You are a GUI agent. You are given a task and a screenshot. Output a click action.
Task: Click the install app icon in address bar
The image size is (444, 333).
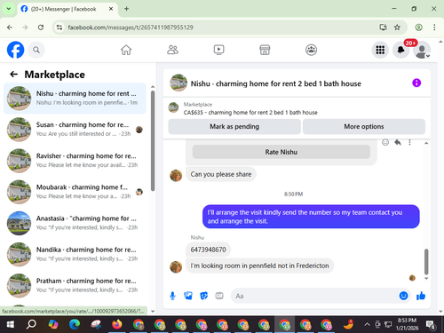pyautogui.click(x=383, y=28)
